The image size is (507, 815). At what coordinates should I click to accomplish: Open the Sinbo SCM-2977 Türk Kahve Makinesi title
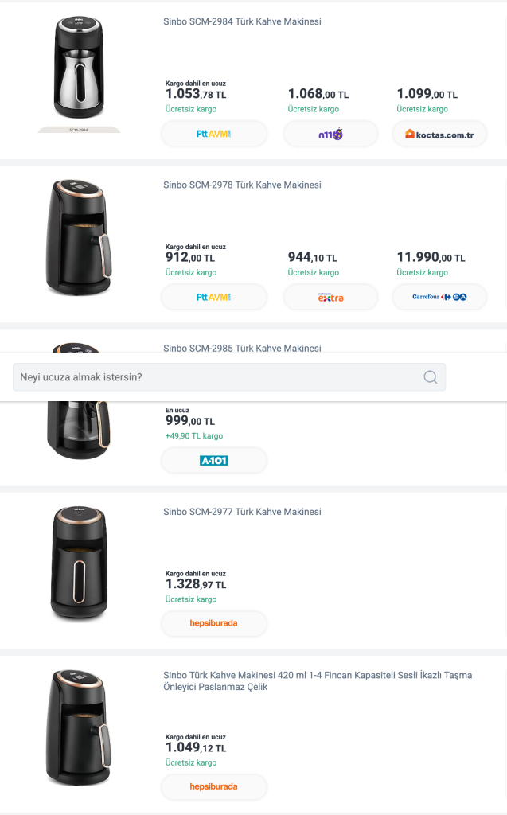tap(242, 512)
